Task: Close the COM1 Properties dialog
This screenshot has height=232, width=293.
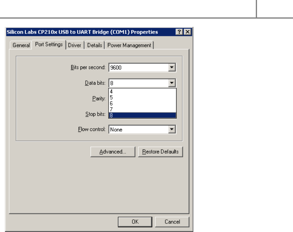Action: tap(188, 32)
